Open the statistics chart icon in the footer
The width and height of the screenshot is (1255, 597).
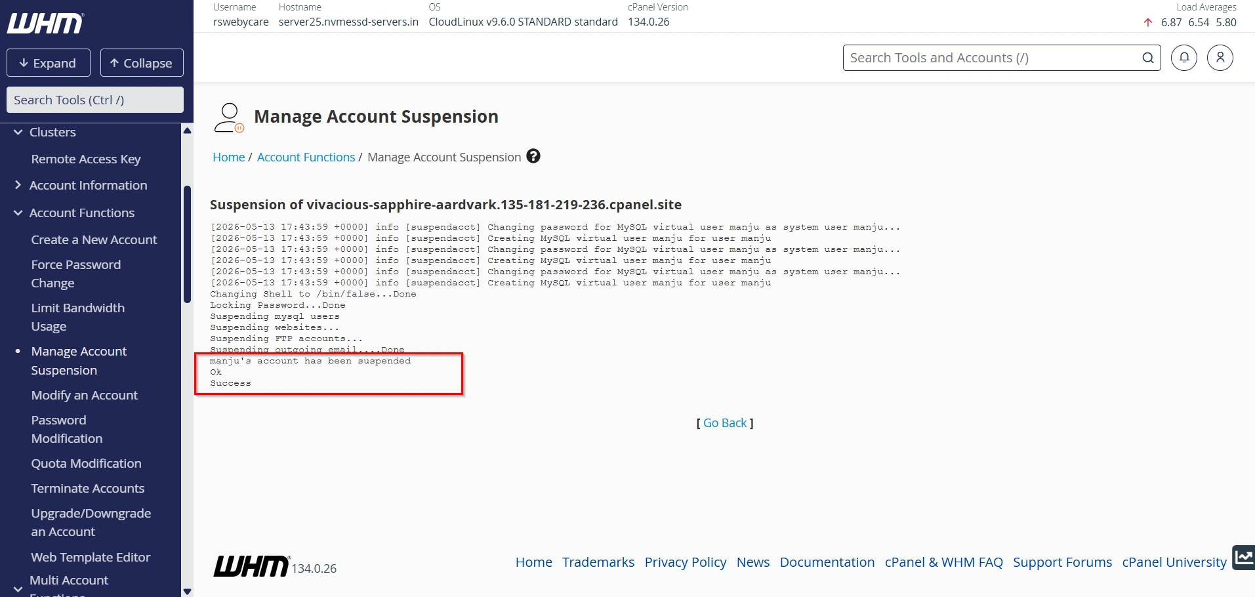[x=1244, y=558]
